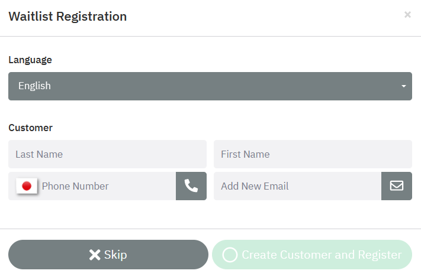Click the Add New Email field
Image resolution: width=421 pixels, height=277 pixels.
click(297, 186)
